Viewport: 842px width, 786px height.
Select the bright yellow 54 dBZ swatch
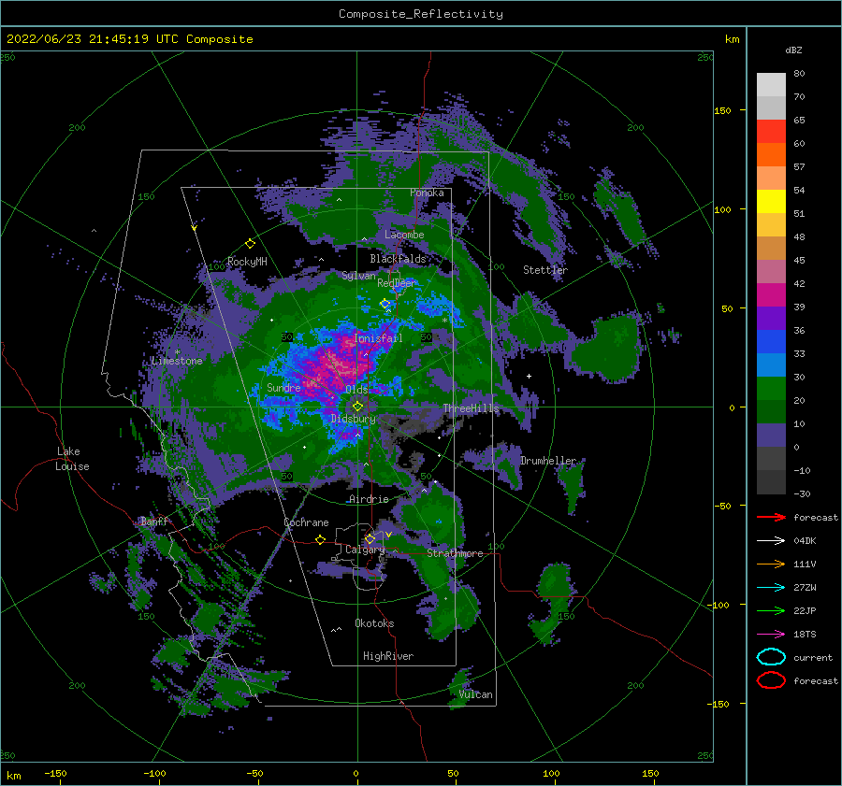[771, 201]
